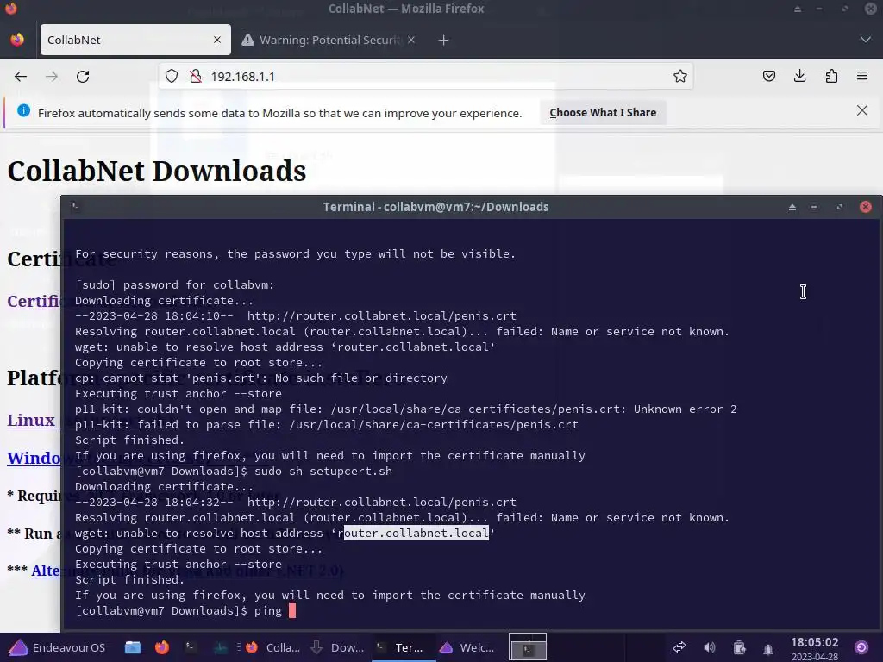Minimize the Terminal window
Screen dimensions: 883x662
814,207
